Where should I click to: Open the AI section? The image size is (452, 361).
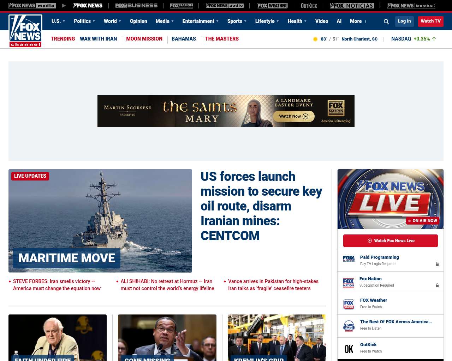coord(339,21)
